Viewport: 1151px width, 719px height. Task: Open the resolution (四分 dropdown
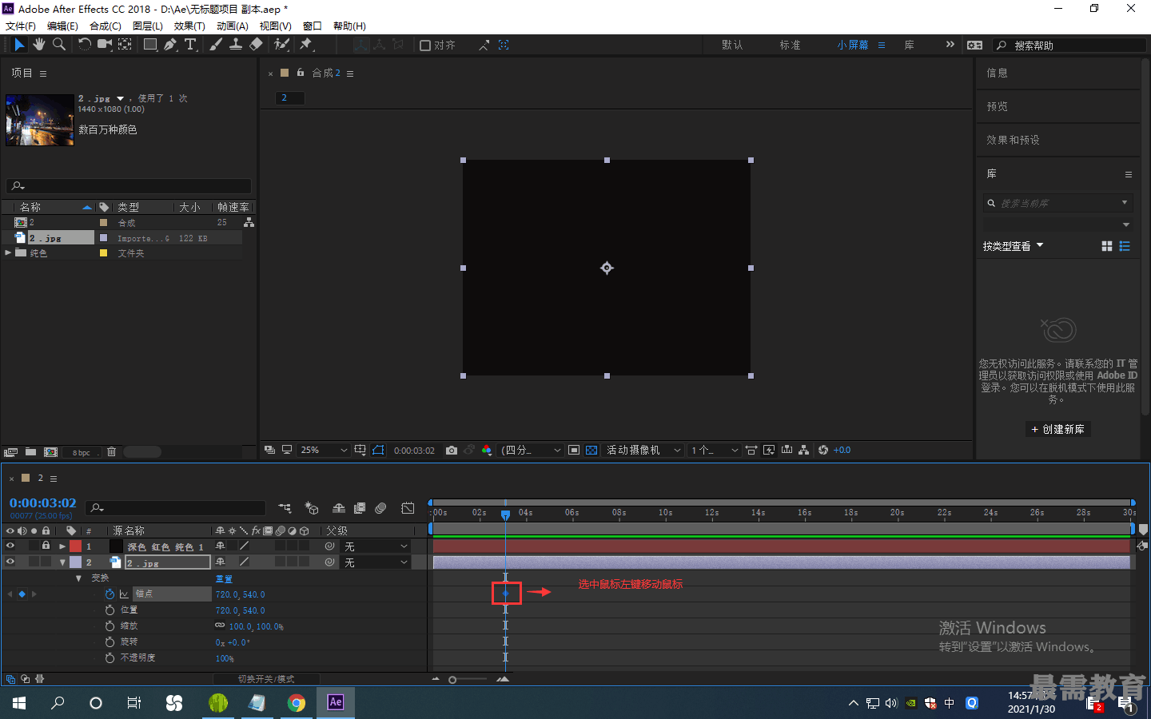click(531, 451)
